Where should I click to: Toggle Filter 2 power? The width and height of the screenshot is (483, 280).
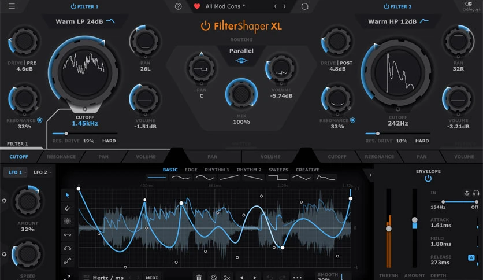coord(387,6)
